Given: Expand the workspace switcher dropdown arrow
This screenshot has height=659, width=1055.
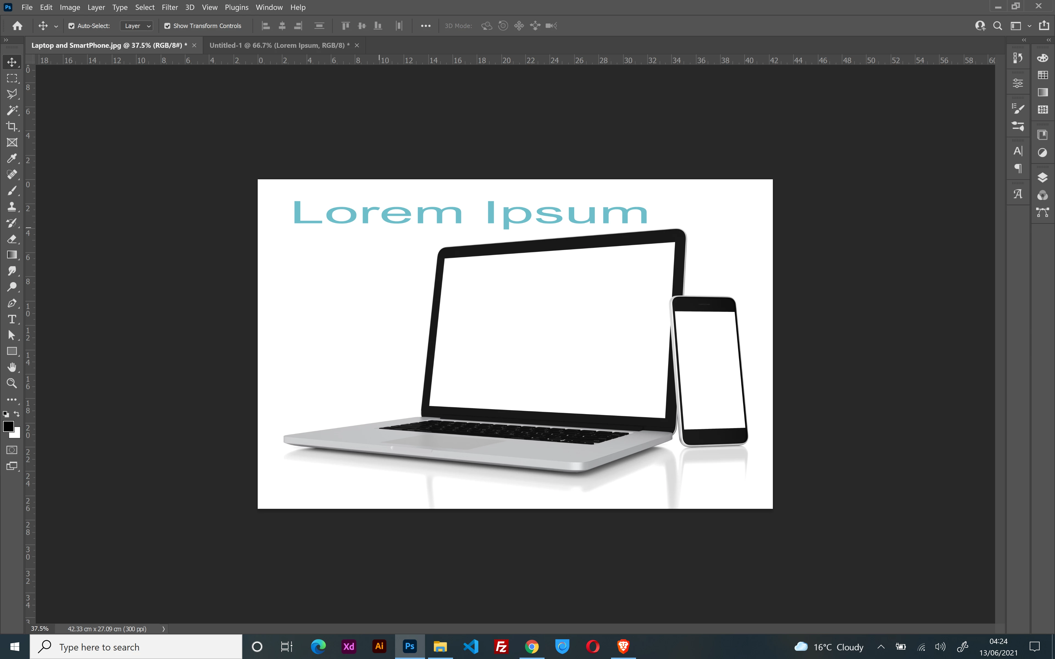Looking at the screenshot, I should tap(1030, 26).
